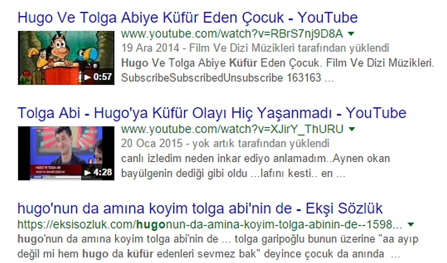Image resolution: width=447 pixels, height=263 pixels.
Task: Open the Hugo cartoon video thumbnail
Action: pos(66,58)
